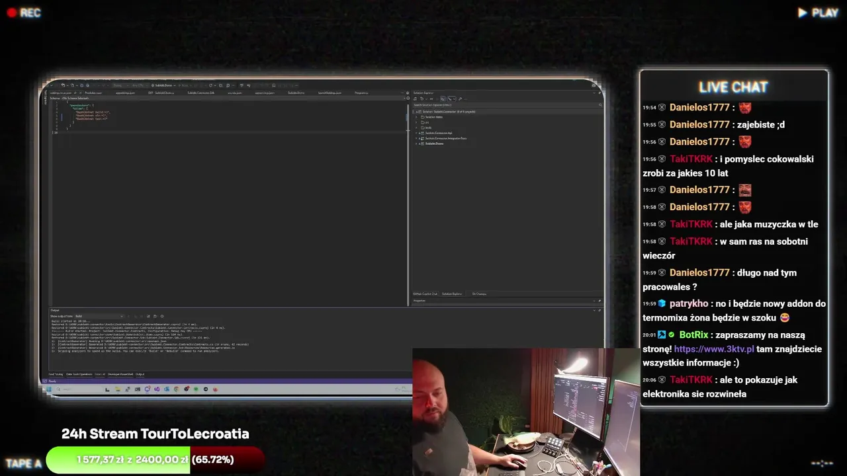Click the Ready status bar entry
The width and height of the screenshot is (847, 476).
coord(52,381)
